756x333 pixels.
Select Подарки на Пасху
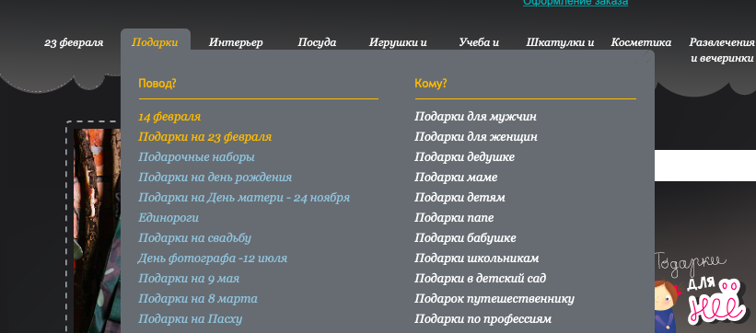point(190,319)
